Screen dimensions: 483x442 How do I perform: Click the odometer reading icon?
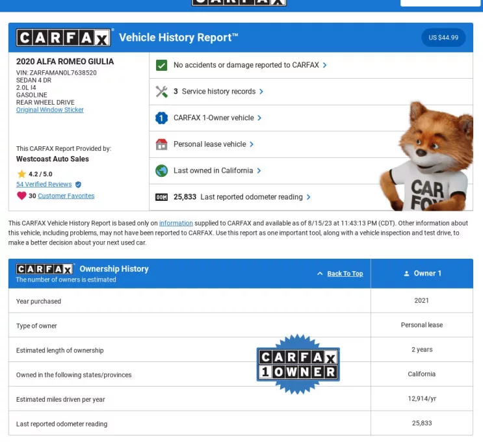(x=162, y=197)
